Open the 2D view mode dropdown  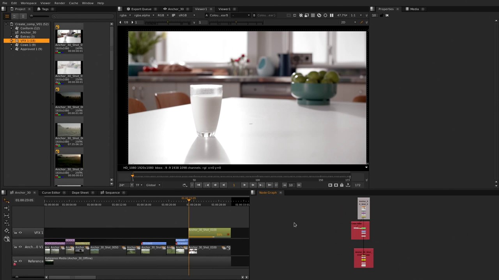point(348,22)
